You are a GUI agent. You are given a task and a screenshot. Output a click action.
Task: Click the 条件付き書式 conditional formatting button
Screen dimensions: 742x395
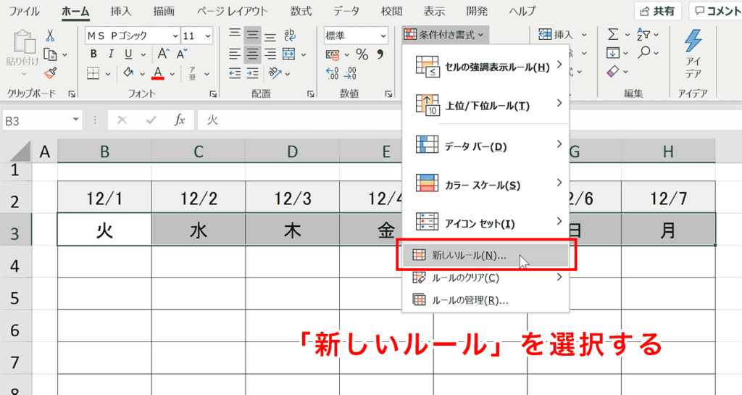click(x=444, y=35)
